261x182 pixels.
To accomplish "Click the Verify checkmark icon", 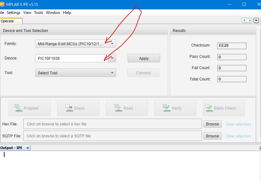I will (x=167, y=108).
